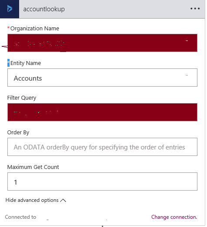
Task: Select the Maximum Get Count input
Action: (102, 182)
